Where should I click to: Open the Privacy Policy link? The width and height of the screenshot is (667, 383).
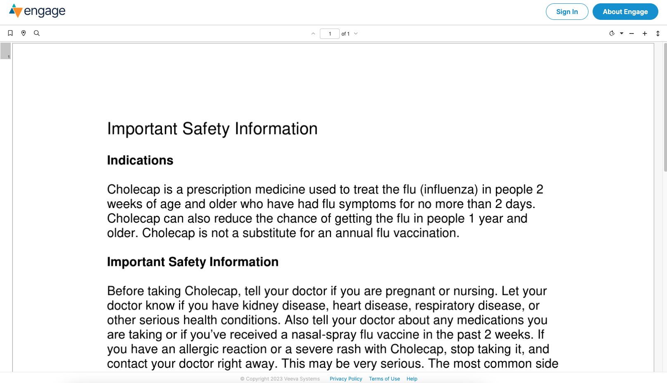pos(346,379)
